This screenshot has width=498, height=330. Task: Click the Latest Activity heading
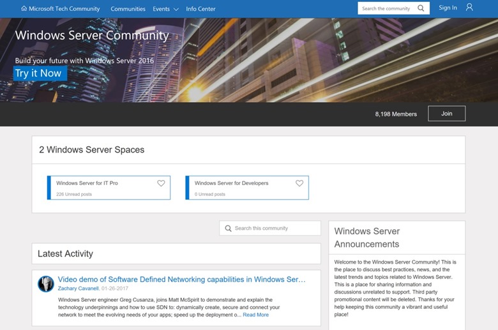coord(65,253)
